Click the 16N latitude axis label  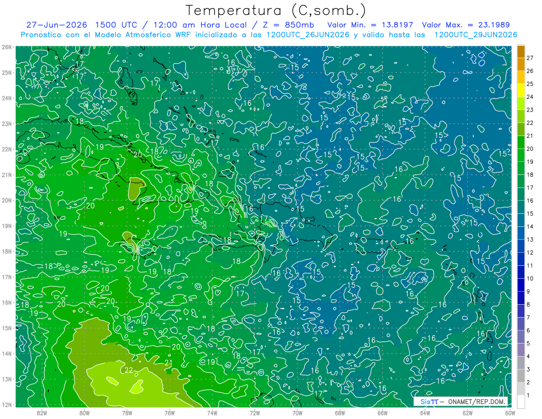pos(6,302)
